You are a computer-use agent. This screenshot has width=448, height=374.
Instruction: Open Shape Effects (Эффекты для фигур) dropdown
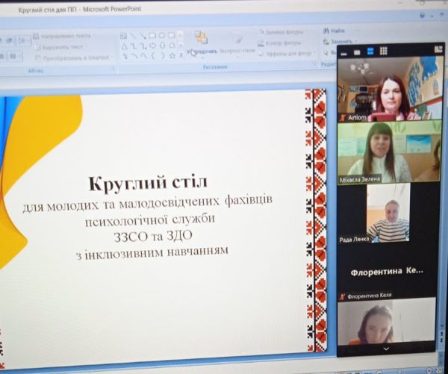[287, 53]
